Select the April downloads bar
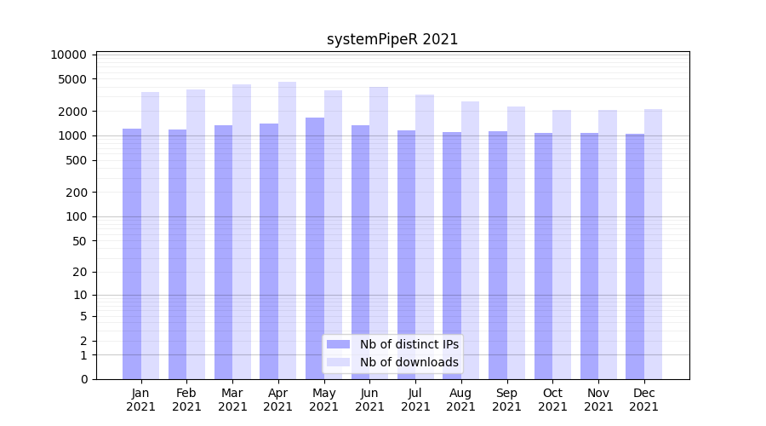Screen dimensions: 766x426 coord(288,230)
